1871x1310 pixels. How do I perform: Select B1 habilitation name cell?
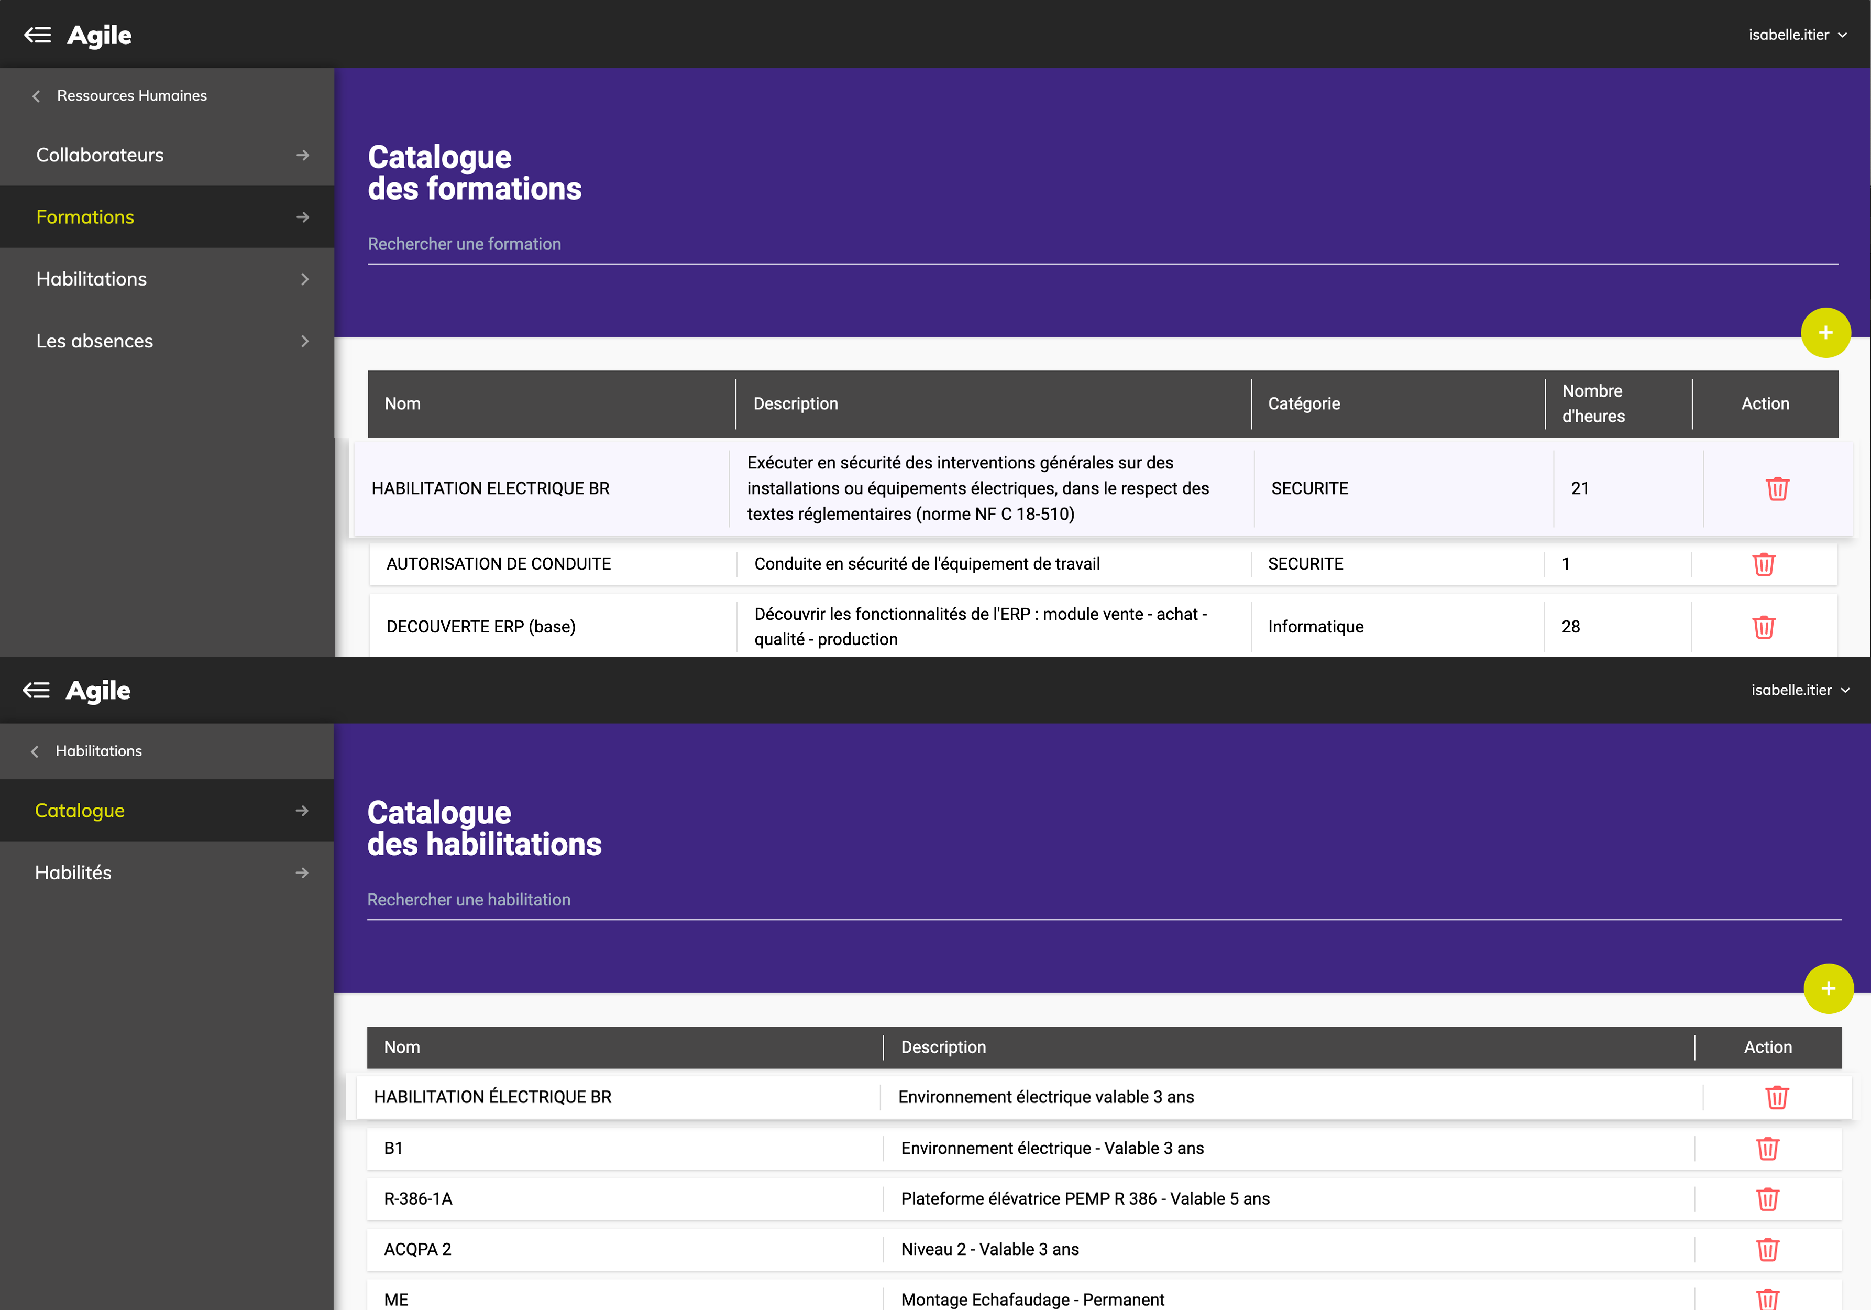click(x=393, y=1149)
